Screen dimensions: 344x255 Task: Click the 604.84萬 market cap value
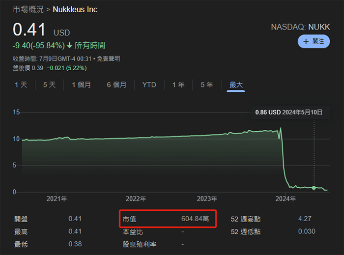pos(195,219)
